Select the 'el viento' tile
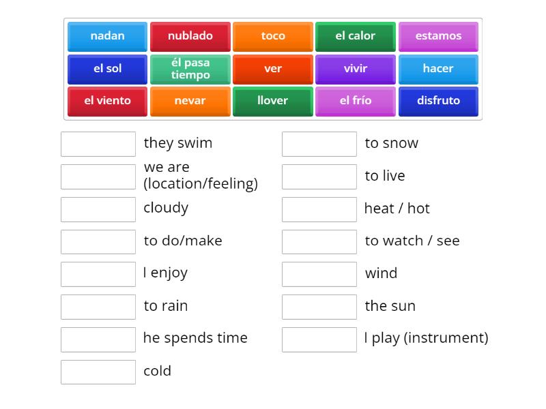The width and height of the screenshot is (546, 409). tap(107, 101)
